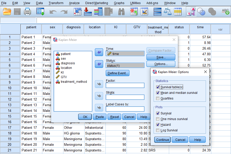Click row number 17 header
The height and width of the screenshot is (154, 231).
[10, 128]
